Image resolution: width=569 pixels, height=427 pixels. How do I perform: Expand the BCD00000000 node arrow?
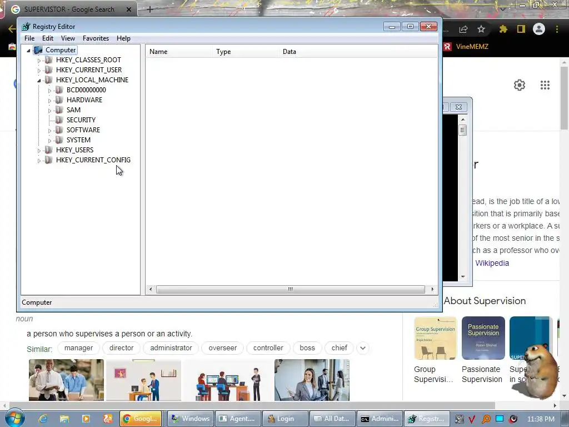click(x=49, y=91)
